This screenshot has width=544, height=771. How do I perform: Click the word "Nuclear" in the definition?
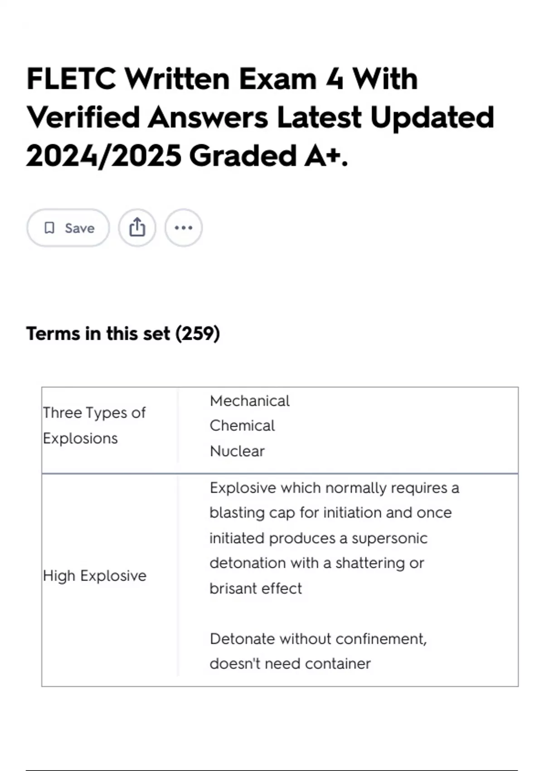click(237, 451)
